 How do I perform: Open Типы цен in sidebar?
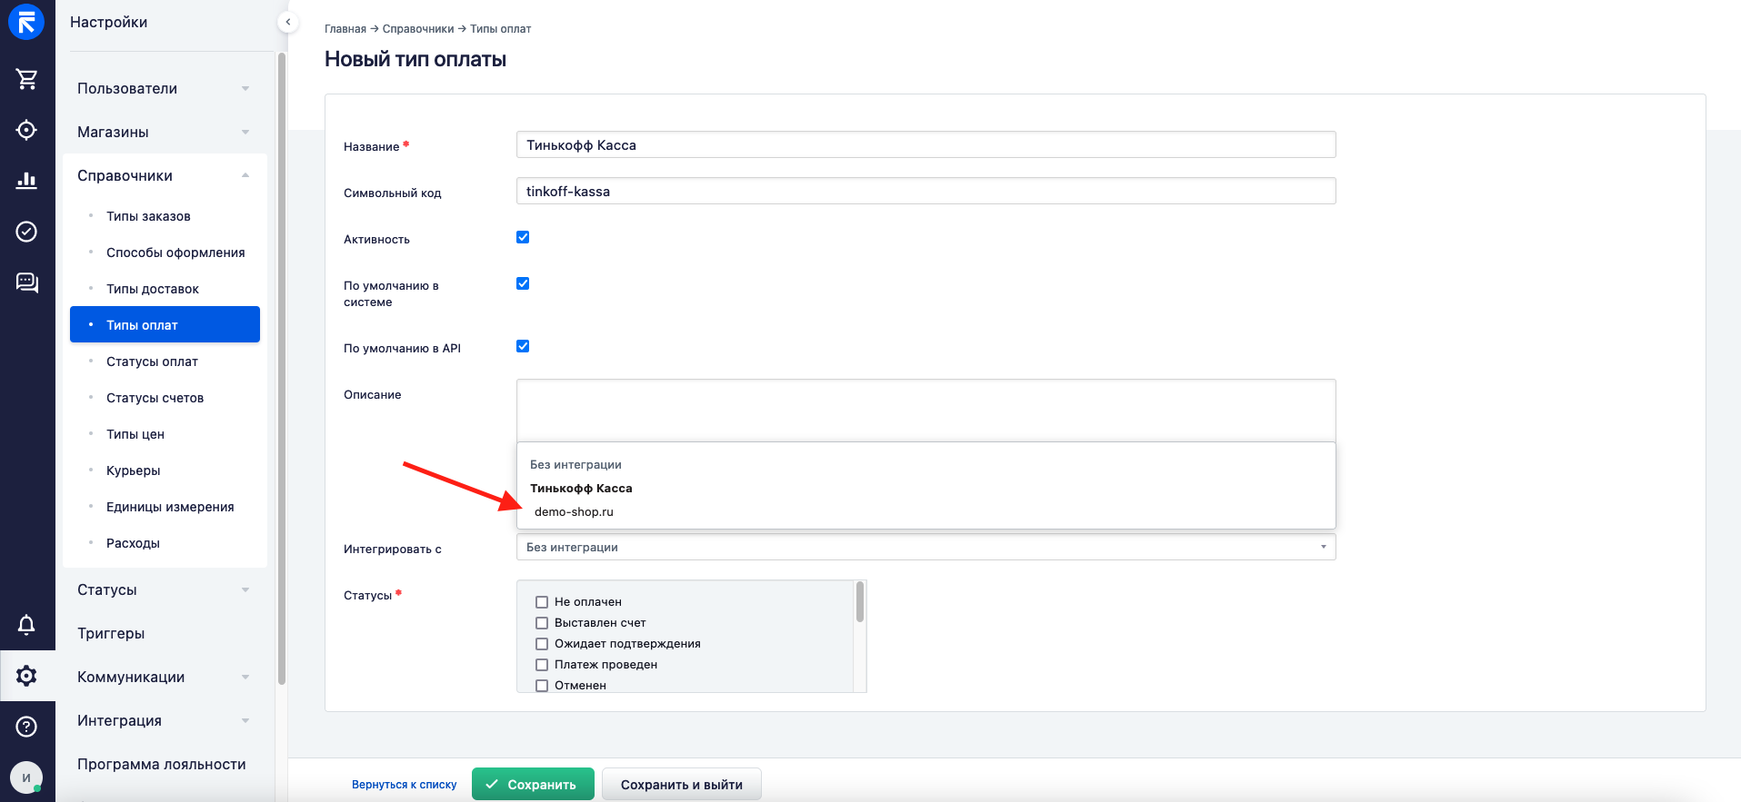click(135, 434)
